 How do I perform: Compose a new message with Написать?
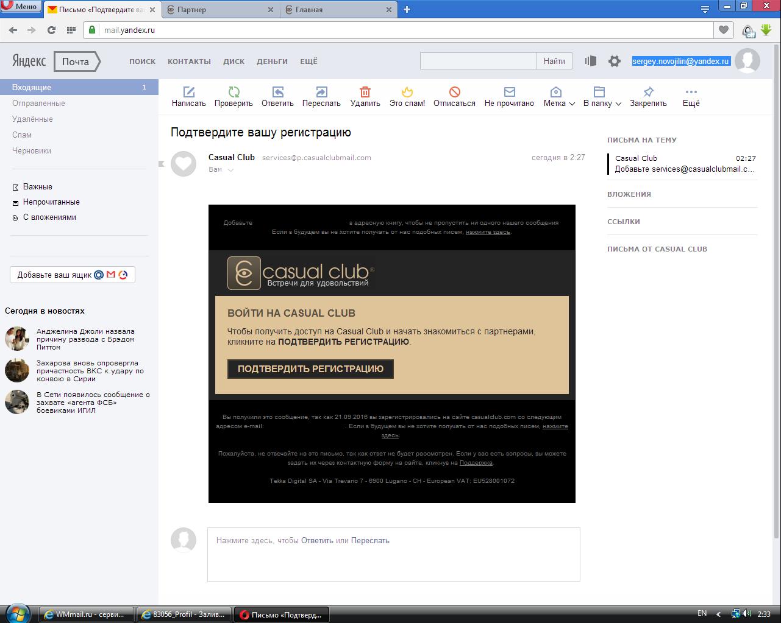(189, 97)
